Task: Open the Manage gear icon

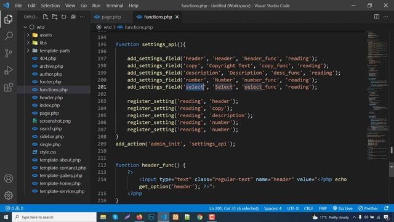Action: [x=8, y=195]
